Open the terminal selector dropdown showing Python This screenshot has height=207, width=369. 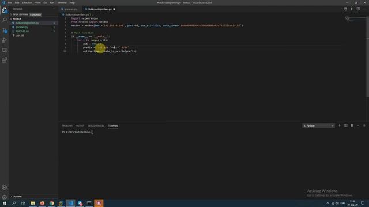pyautogui.click(x=318, y=125)
